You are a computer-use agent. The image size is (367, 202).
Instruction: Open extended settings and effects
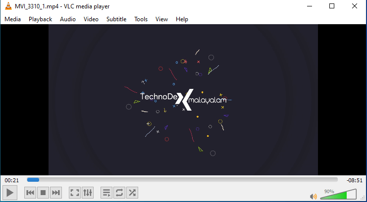tap(88, 193)
